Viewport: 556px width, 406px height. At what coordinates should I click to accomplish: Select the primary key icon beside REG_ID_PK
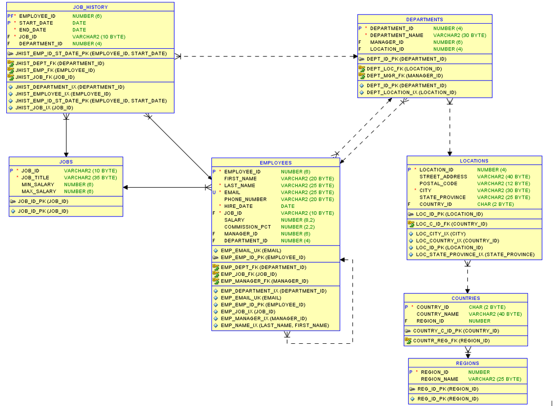412,389
